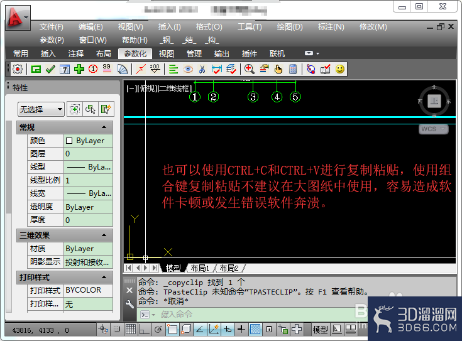Click the 99 numbering toolbar icon
The height and width of the screenshot is (341, 462).
107,69
